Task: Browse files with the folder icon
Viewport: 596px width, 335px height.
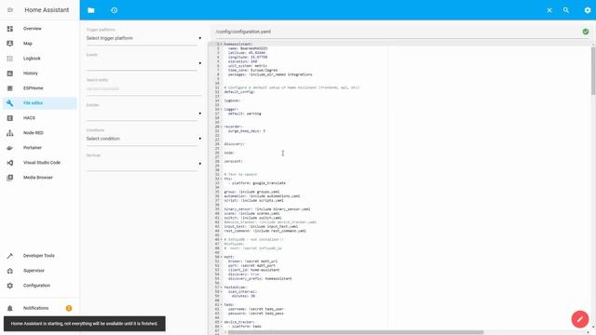Action: coord(91,10)
